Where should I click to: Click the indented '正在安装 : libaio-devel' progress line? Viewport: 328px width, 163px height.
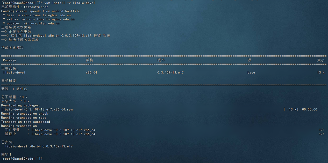[x=50, y=130]
